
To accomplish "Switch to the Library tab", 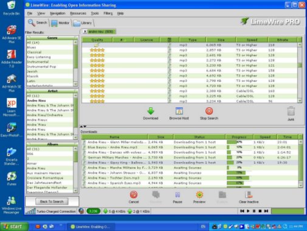I will [83, 23].
